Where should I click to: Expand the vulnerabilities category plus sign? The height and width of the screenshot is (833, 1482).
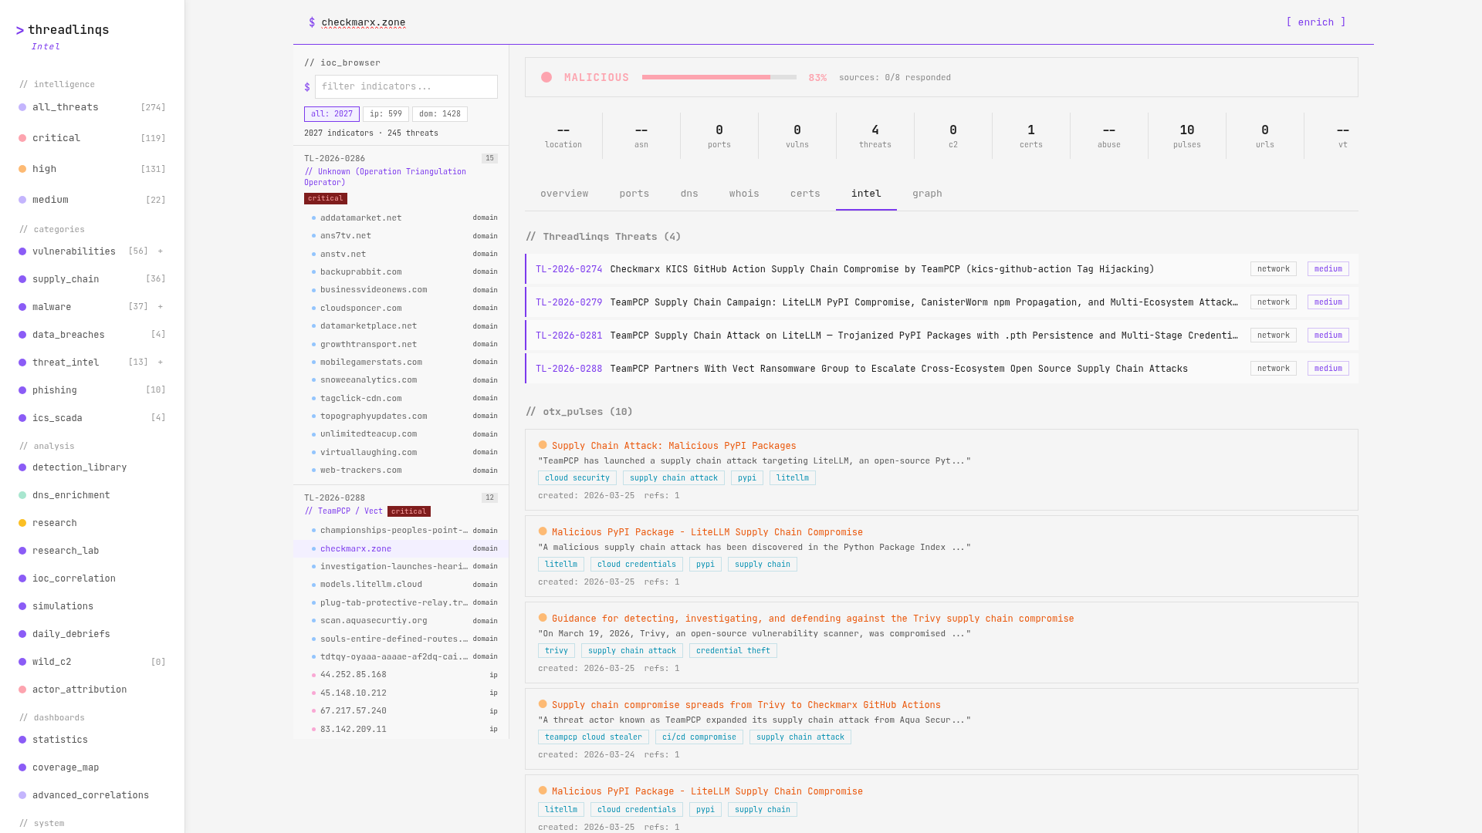coord(161,251)
